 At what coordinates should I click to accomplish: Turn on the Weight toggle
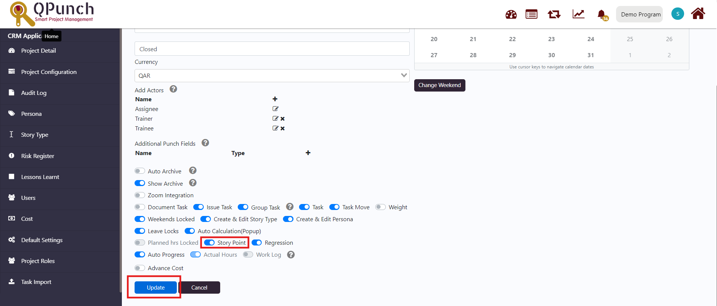(381, 207)
